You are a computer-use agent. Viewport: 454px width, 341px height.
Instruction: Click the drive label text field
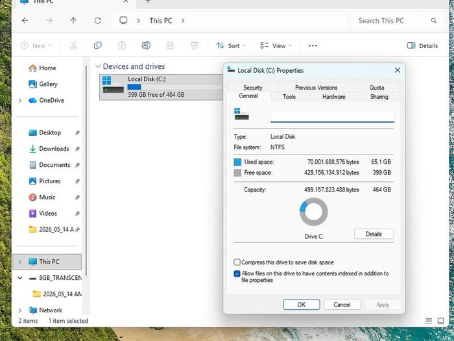point(332,116)
